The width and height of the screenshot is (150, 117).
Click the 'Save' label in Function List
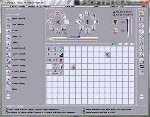pyautogui.click(x=15, y=42)
